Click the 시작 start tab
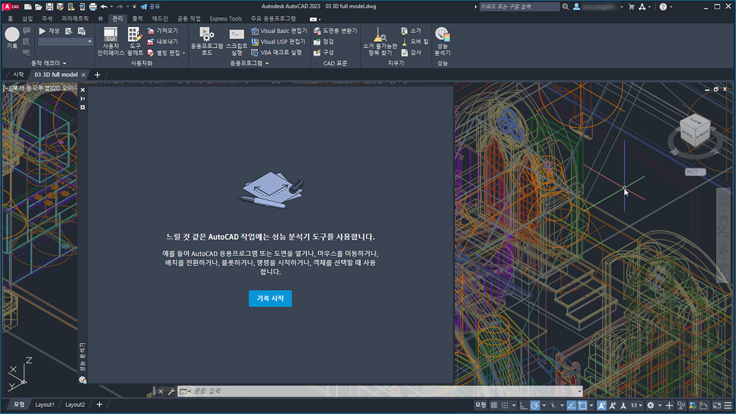The width and height of the screenshot is (736, 414). [18, 75]
